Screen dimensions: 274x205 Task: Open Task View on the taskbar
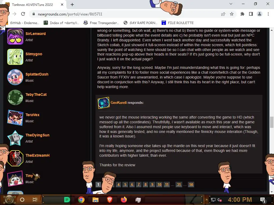35,200
